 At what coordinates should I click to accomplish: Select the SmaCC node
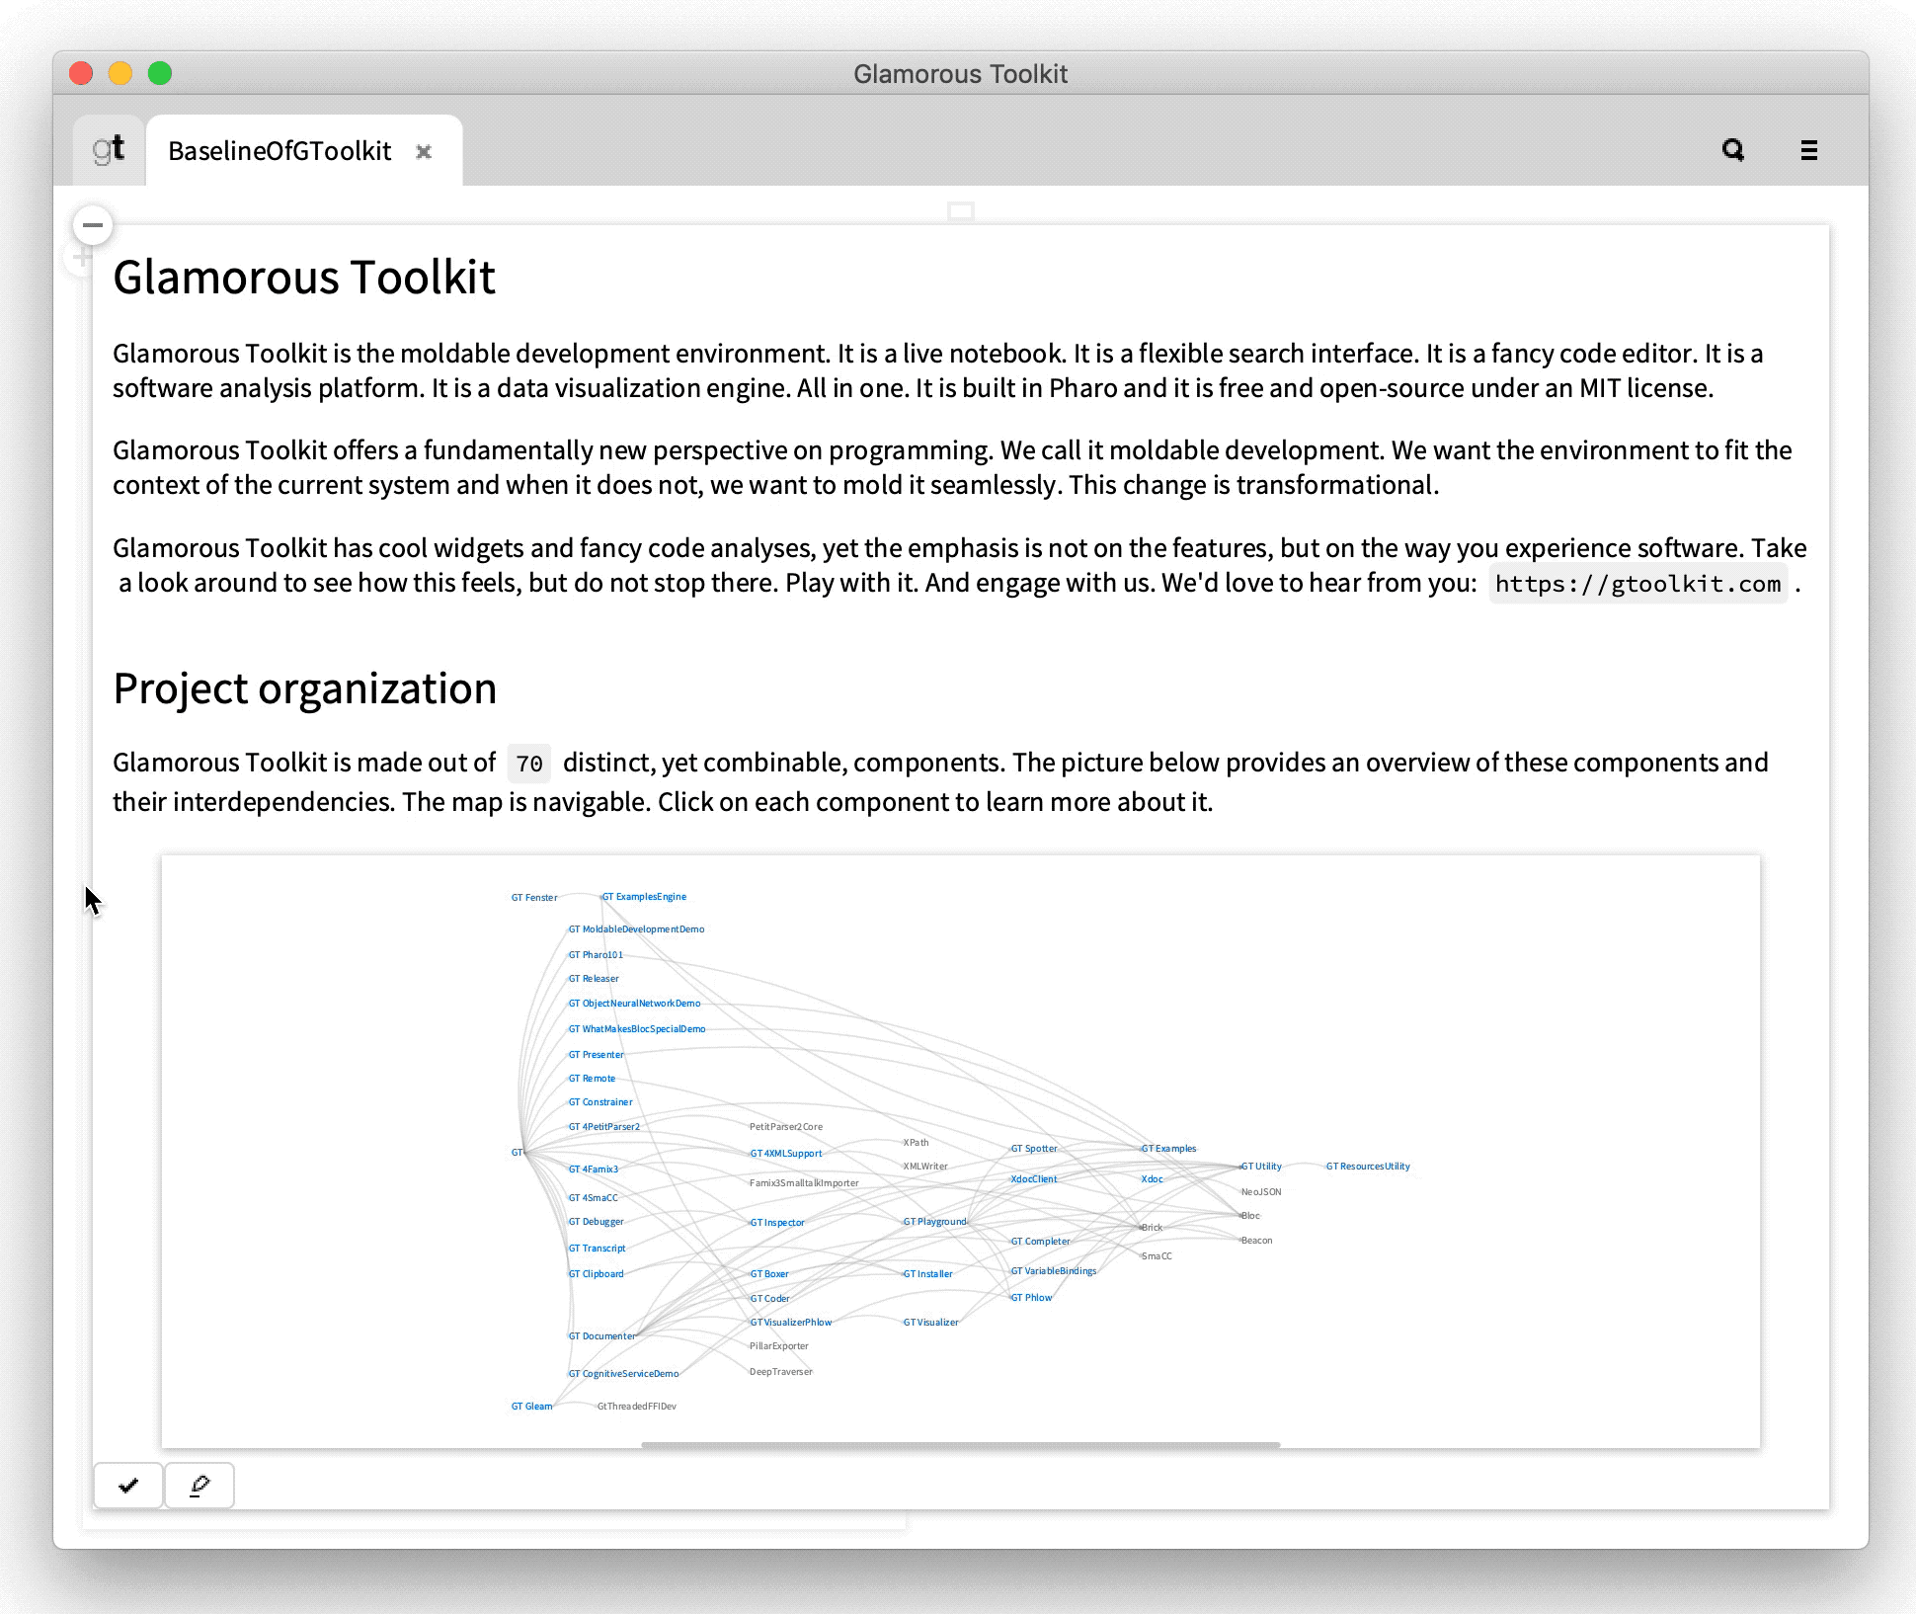pos(1157,1256)
